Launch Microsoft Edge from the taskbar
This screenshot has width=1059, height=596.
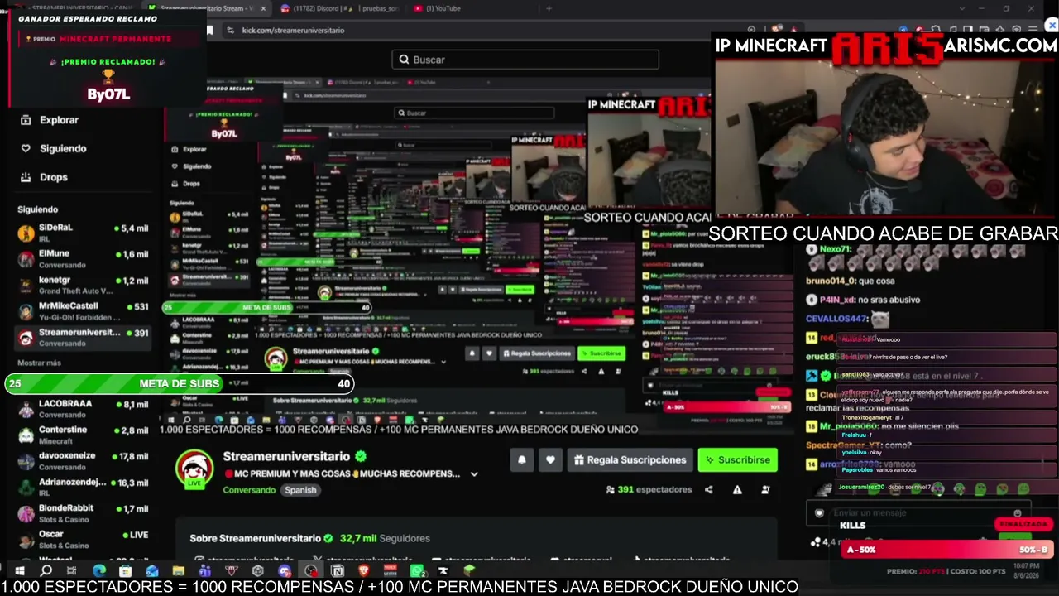99,571
